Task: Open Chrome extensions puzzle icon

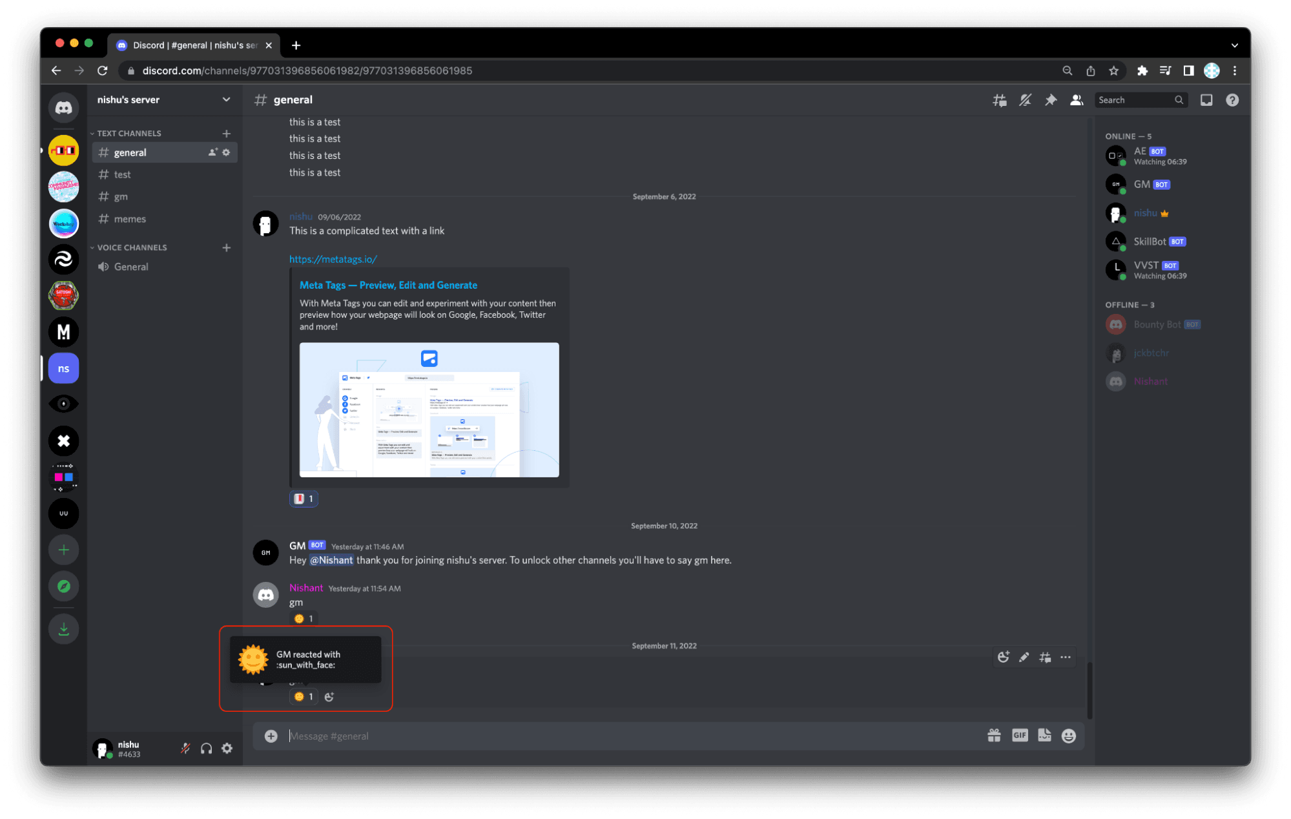Action: click(x=1142, y=70)
